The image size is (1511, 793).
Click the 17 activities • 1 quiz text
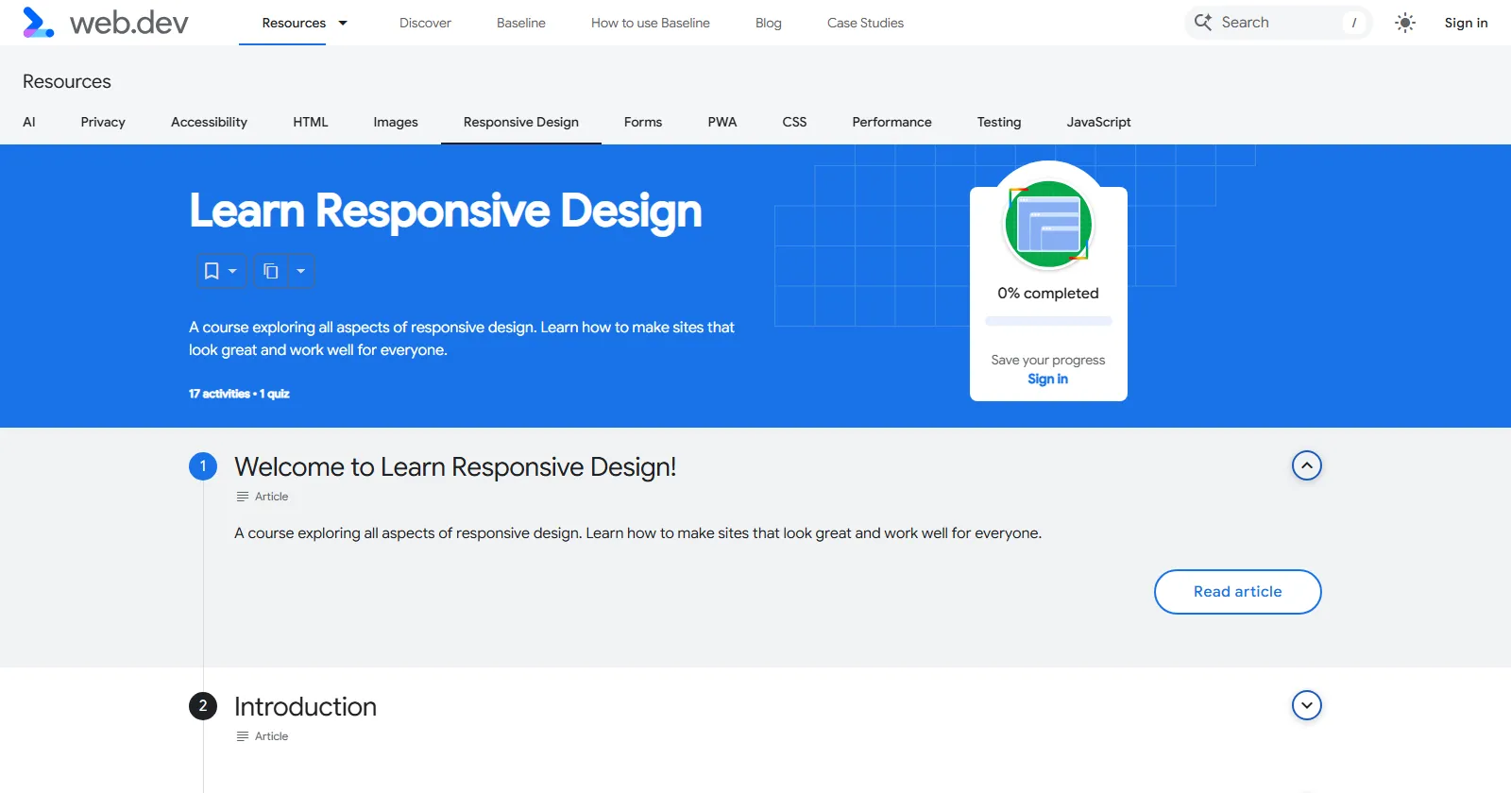click(x=239, y=394)
